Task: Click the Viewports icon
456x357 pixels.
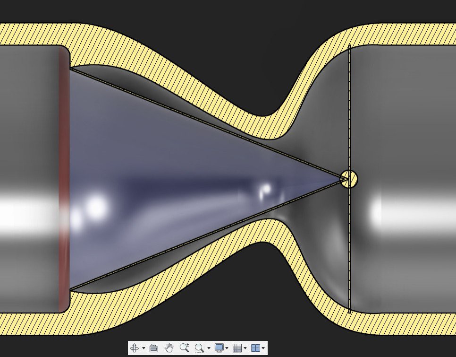Action: point(255,348)
